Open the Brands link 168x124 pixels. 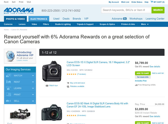[x=77, y=19]
